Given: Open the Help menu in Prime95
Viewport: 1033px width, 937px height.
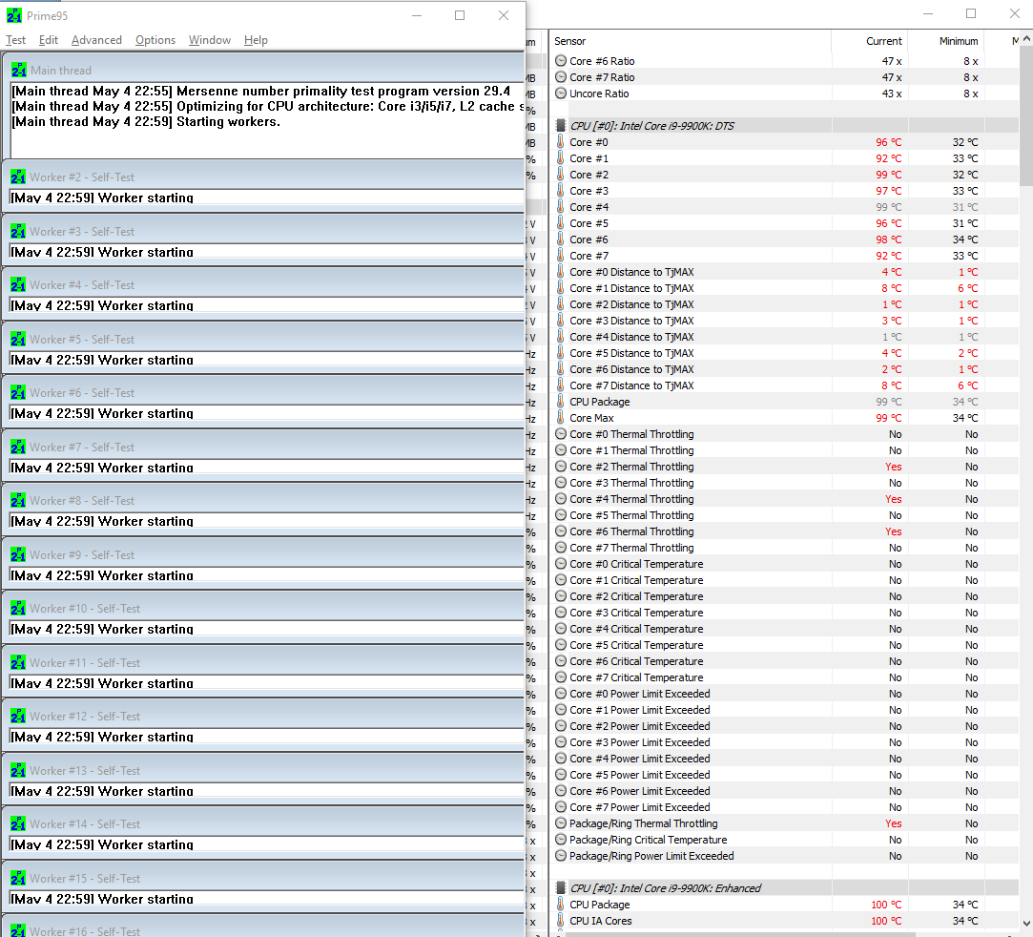Looking at the screenshot, I should pyautogui.click(x=256, y=40).
